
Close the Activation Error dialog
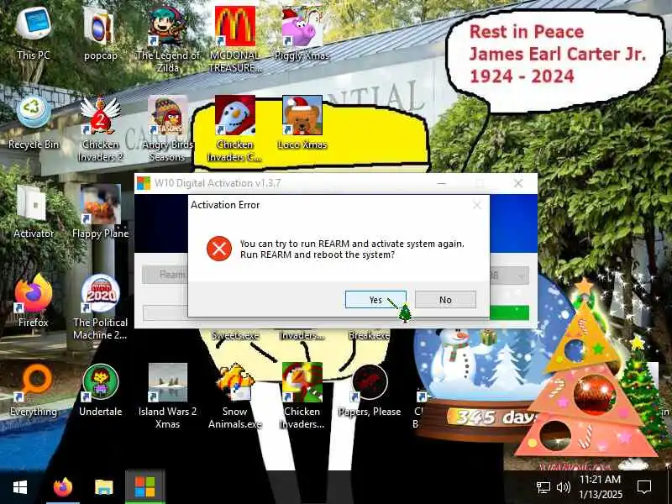point(477,205)
